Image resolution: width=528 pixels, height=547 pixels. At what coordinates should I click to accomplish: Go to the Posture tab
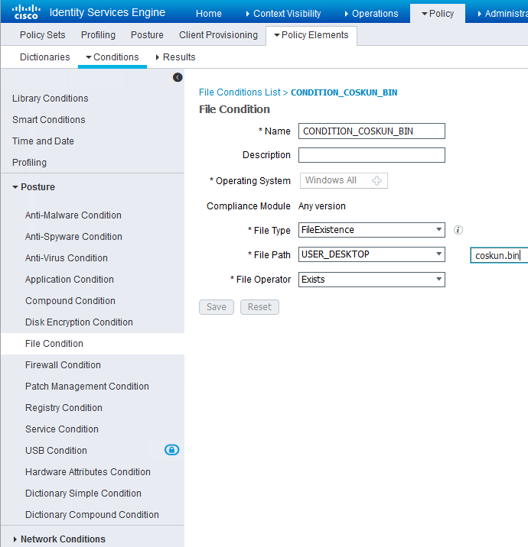147,35
